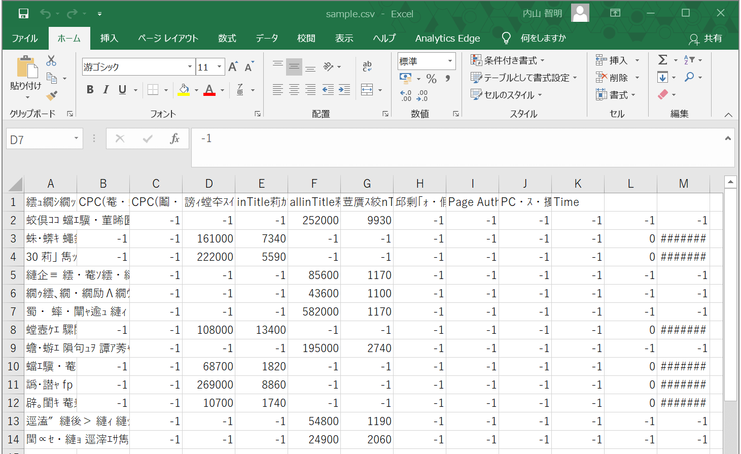This screenshot has height=454, width=741.
Task: Open the データ ribbon tab
Action: (267, 38)
